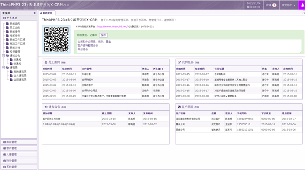Click the 百度公司 customer row
Viewport: 305px width, 170px height.
click(x=239, y=130)
